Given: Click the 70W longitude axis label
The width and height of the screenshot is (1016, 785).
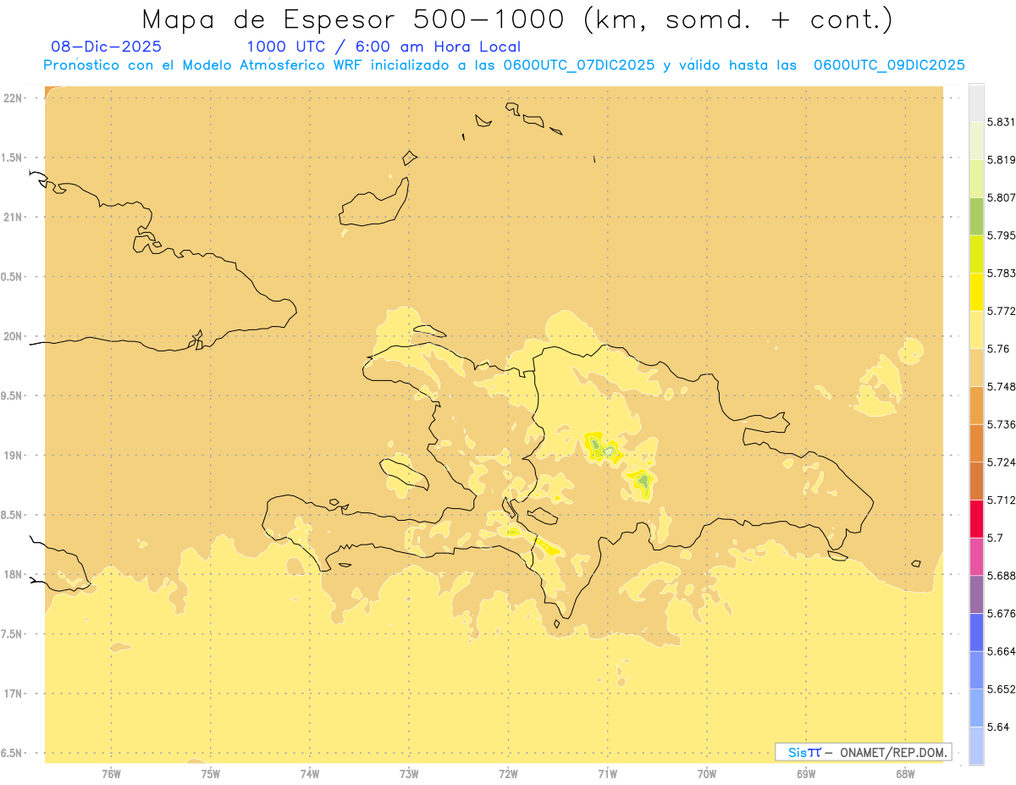Looking at the screenshot, I should [707, 774].
